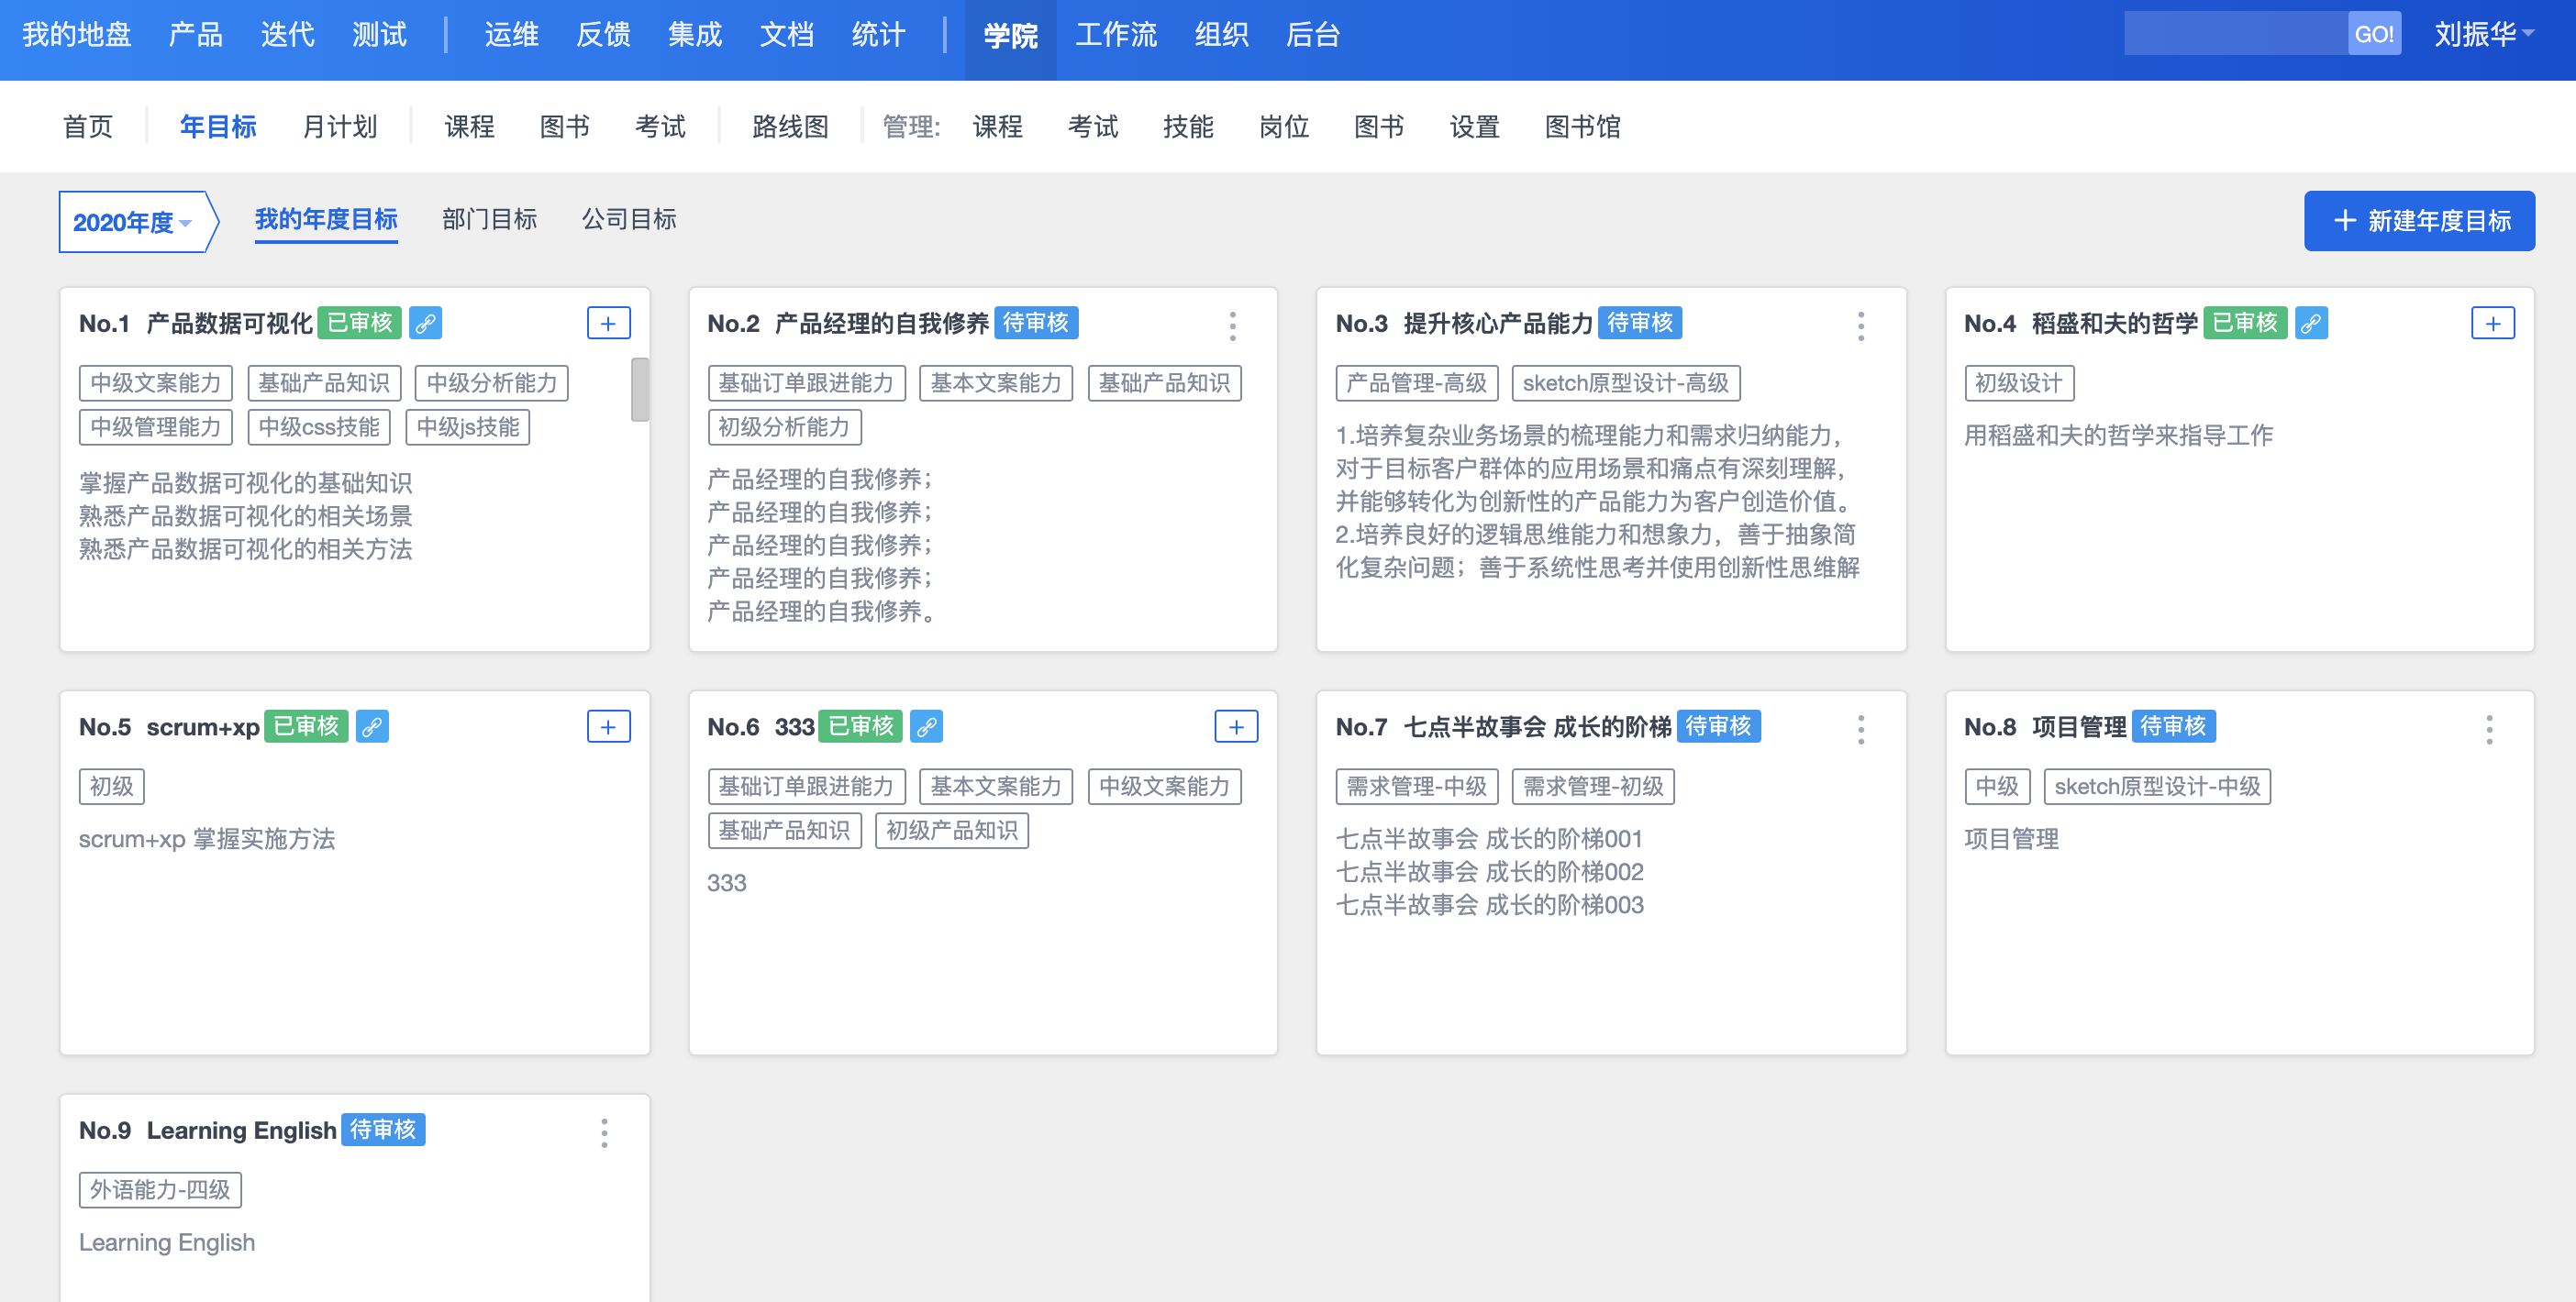Open the 年目标 sub-navigation link
This screenshot has width=2576, height=1302.
click(218, 127)
